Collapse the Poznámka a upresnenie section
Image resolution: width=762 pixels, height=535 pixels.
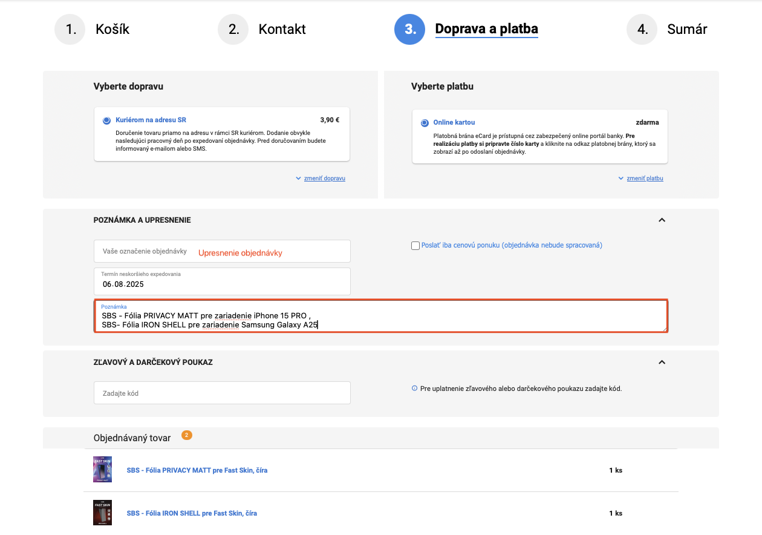[x=662, y=220]
